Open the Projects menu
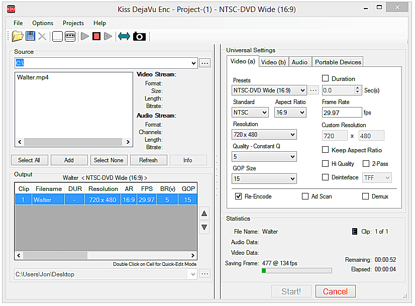This screenshot has width=415, height=306. tap(73, 23)
